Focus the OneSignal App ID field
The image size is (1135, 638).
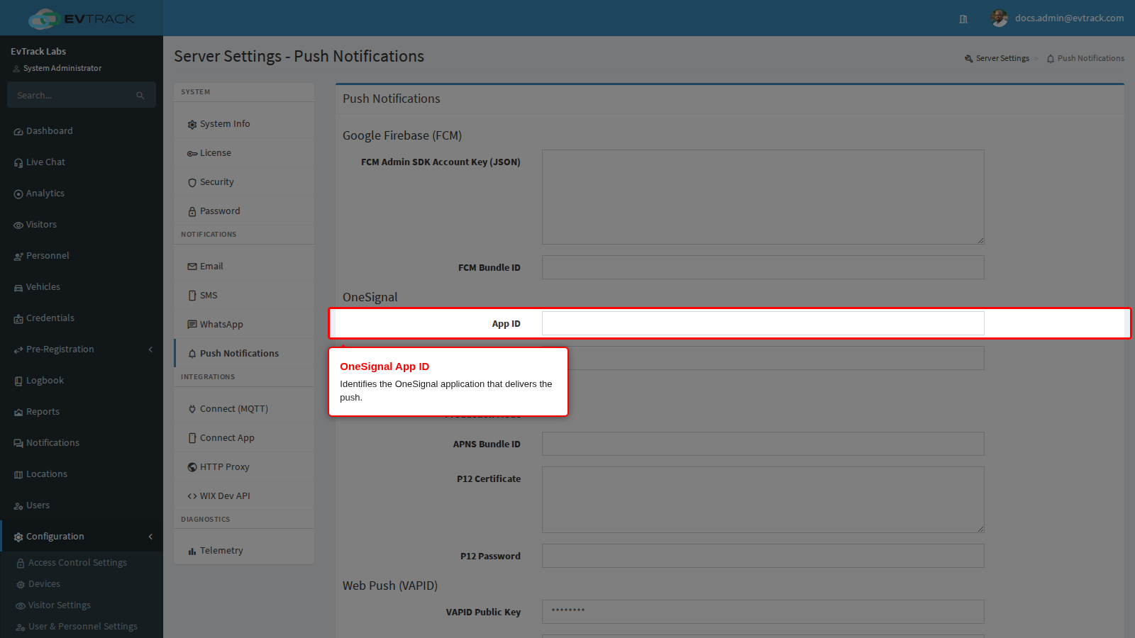tap(763, 323)
